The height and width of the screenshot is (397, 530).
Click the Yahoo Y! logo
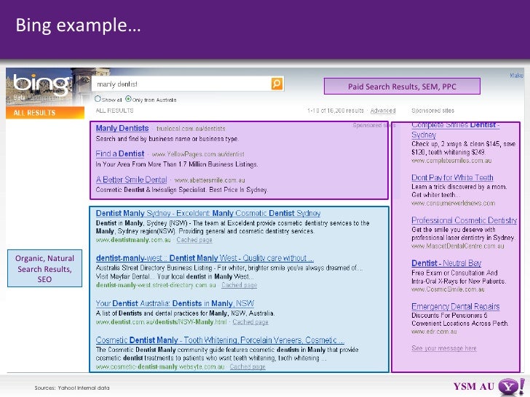tap(512, 388)
